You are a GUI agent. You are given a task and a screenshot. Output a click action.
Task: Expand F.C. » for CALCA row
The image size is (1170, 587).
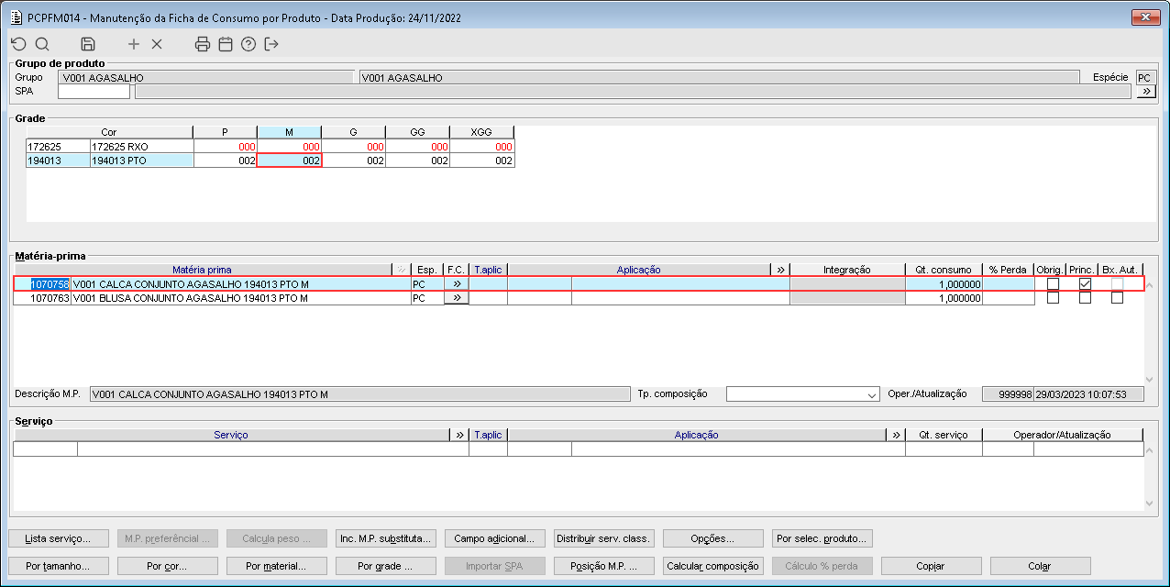tap(456, 284)
